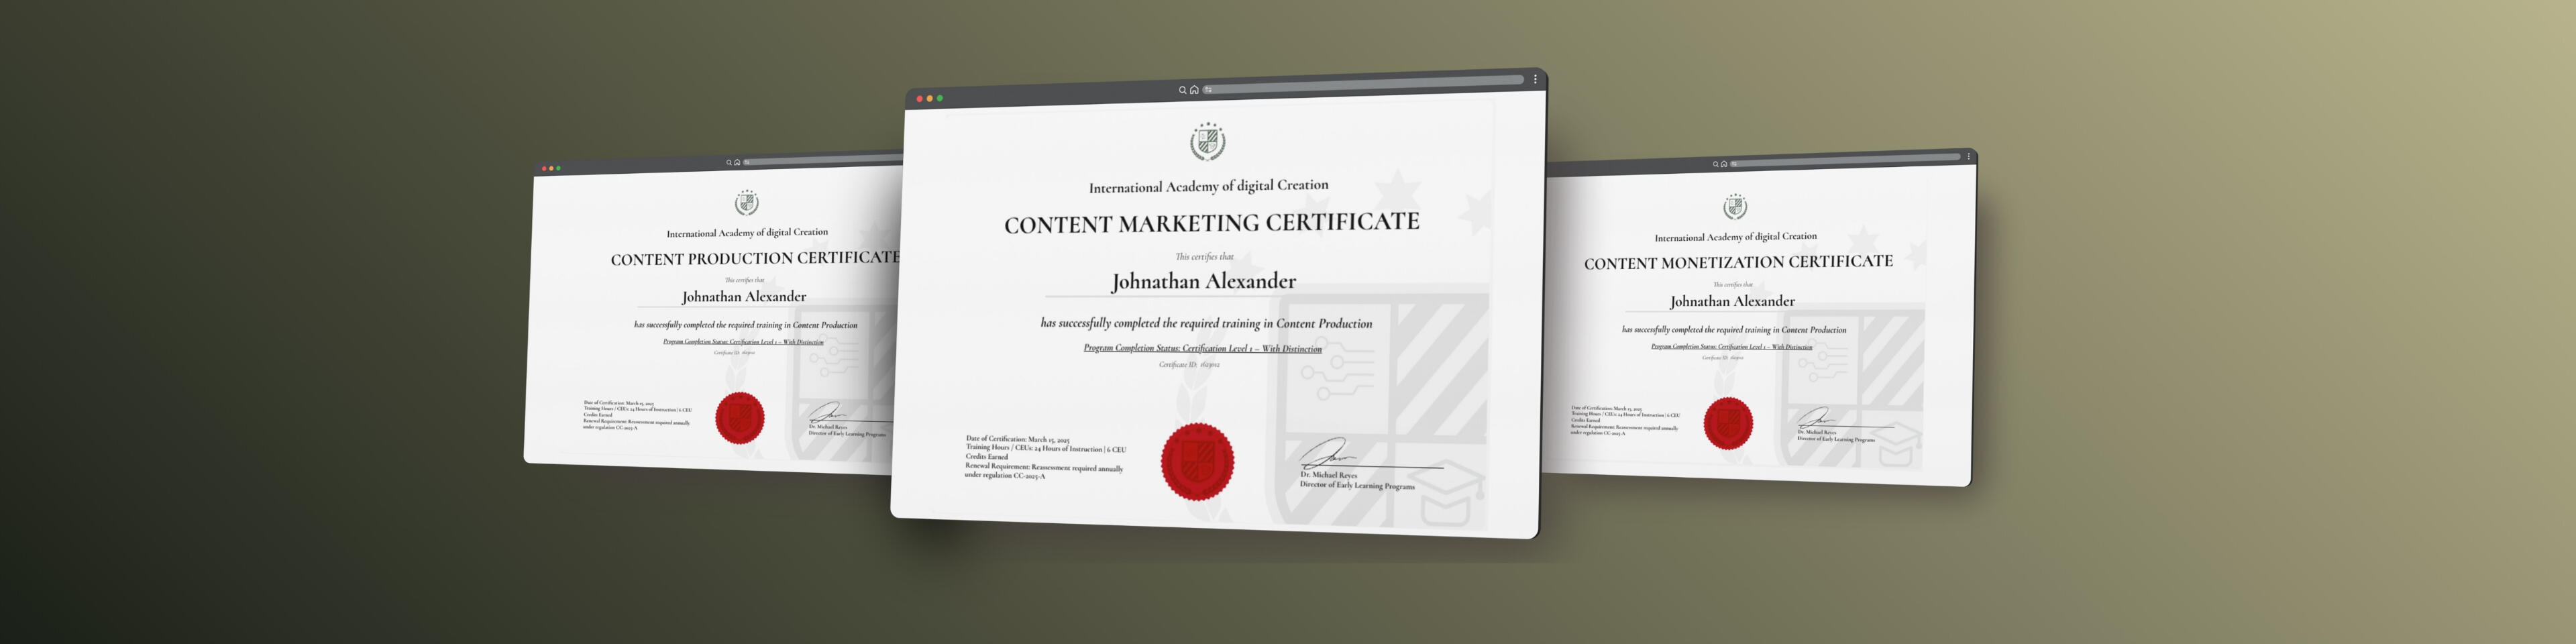Click red wax seal on Monetization certificate

pos(1728,423)
